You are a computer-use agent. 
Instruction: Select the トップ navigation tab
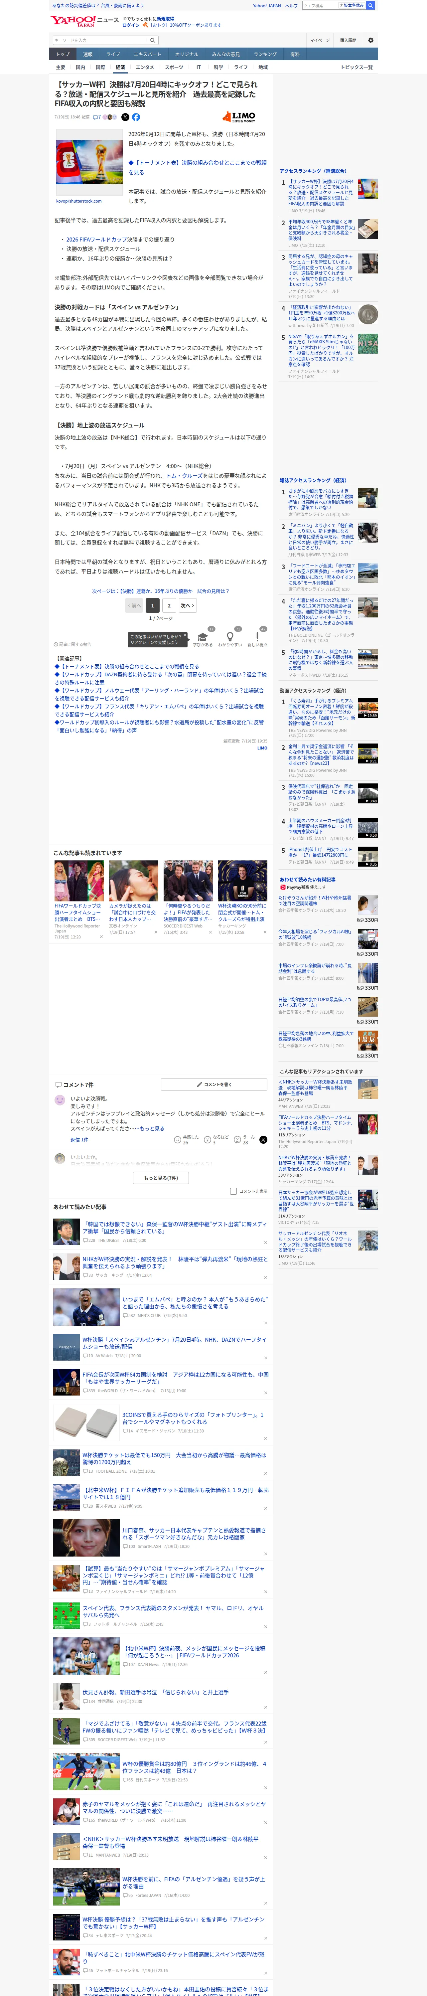63,54
